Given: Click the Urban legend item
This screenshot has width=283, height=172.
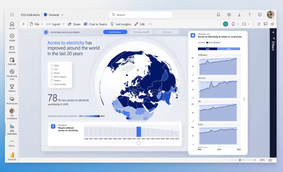Looking at the screenshot, I should tap(217, 42).
